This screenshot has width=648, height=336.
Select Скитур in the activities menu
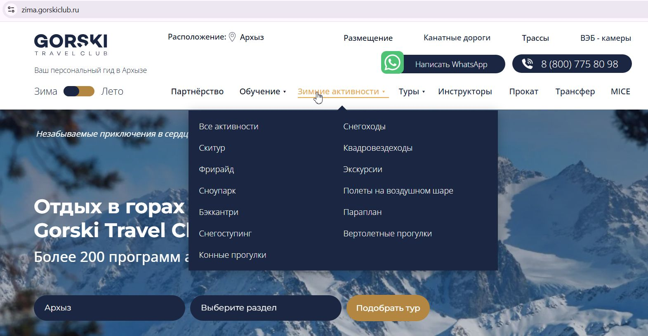click(212, 148)
